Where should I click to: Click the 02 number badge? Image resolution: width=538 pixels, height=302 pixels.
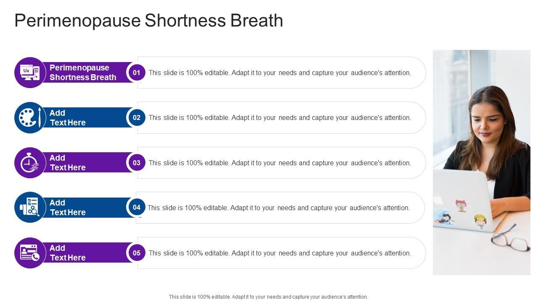(137, 117)
